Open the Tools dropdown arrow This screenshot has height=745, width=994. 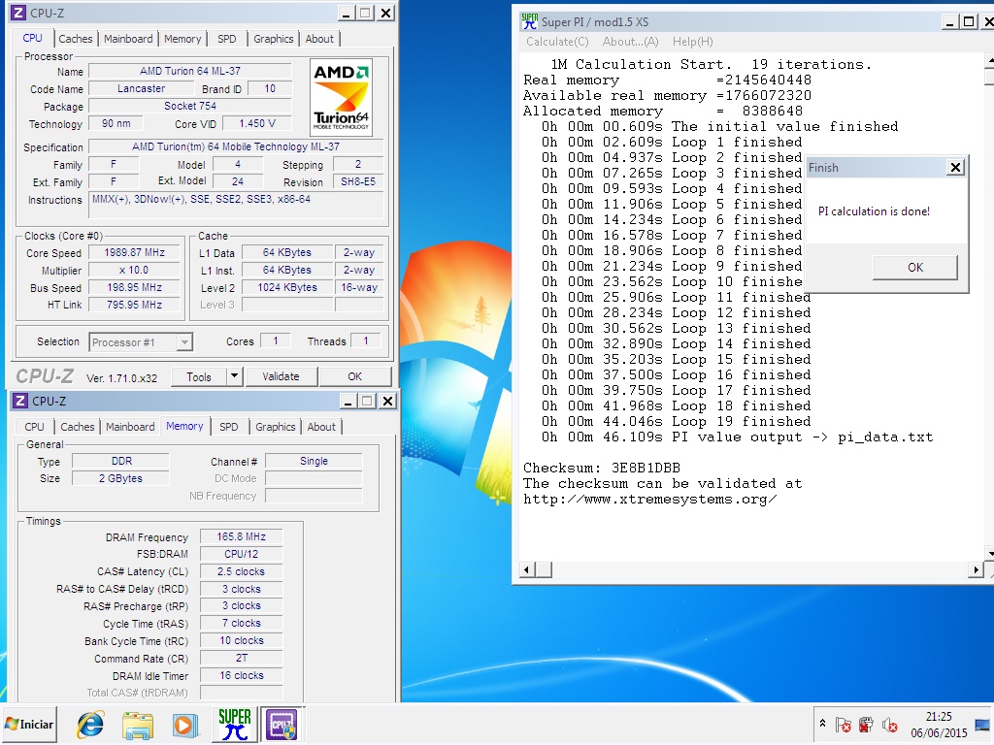tap(234, 376)
